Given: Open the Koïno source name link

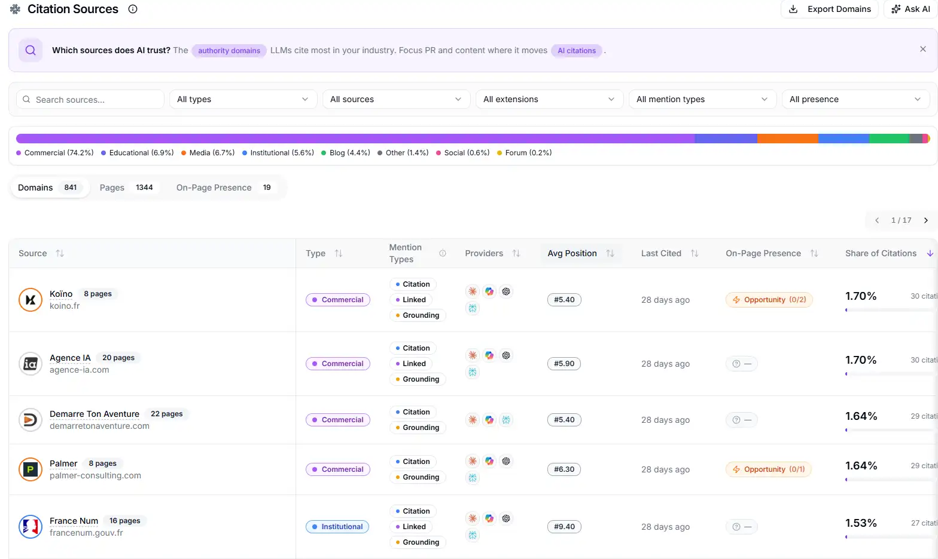Looking at the screenshot, I should tap(61, 294).
